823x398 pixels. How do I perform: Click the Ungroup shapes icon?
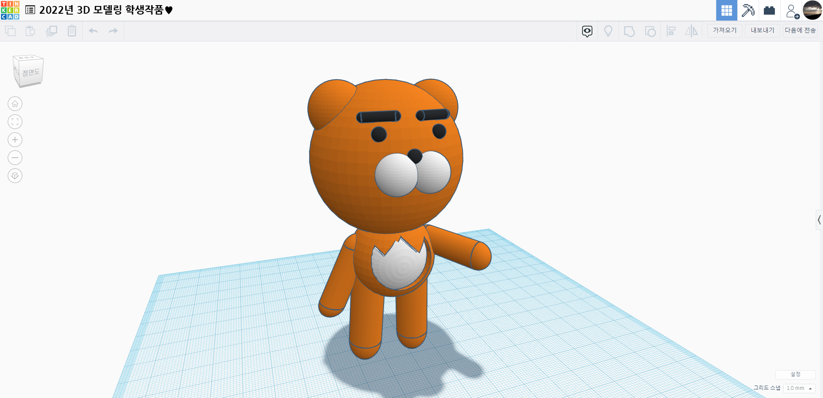point(650,31)
